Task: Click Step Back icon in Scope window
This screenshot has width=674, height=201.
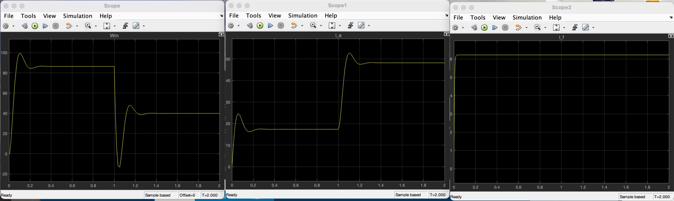Action: click(x=25, y=26)
